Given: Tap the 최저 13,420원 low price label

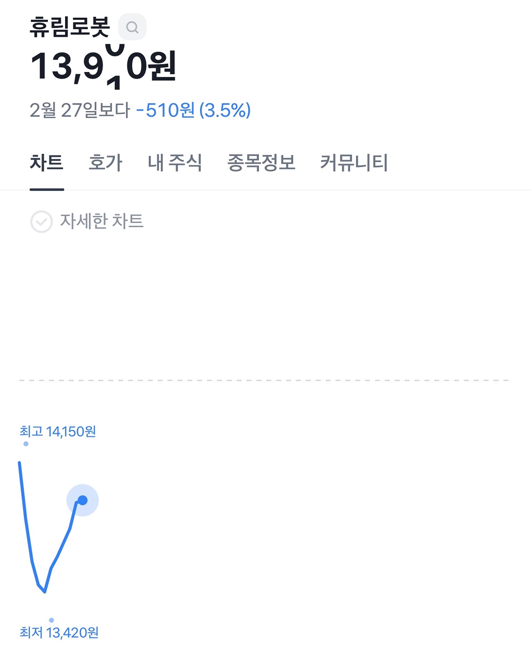Looking at the screenshot, I should 59,633.
